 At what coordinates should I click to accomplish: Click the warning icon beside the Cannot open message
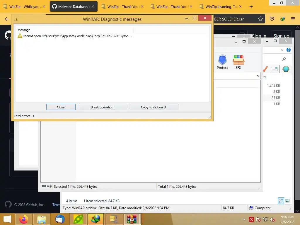click(x=20, y=36)
